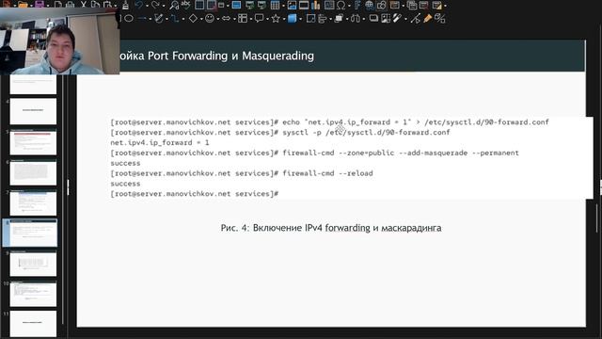This screenshot has height=339, width=602.
Task: Select the Basic Shapes diamond tool
Action: coord(193,18)
